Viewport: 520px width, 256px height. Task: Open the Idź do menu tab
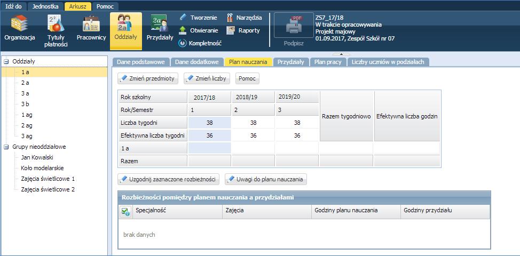click(13, 6)
